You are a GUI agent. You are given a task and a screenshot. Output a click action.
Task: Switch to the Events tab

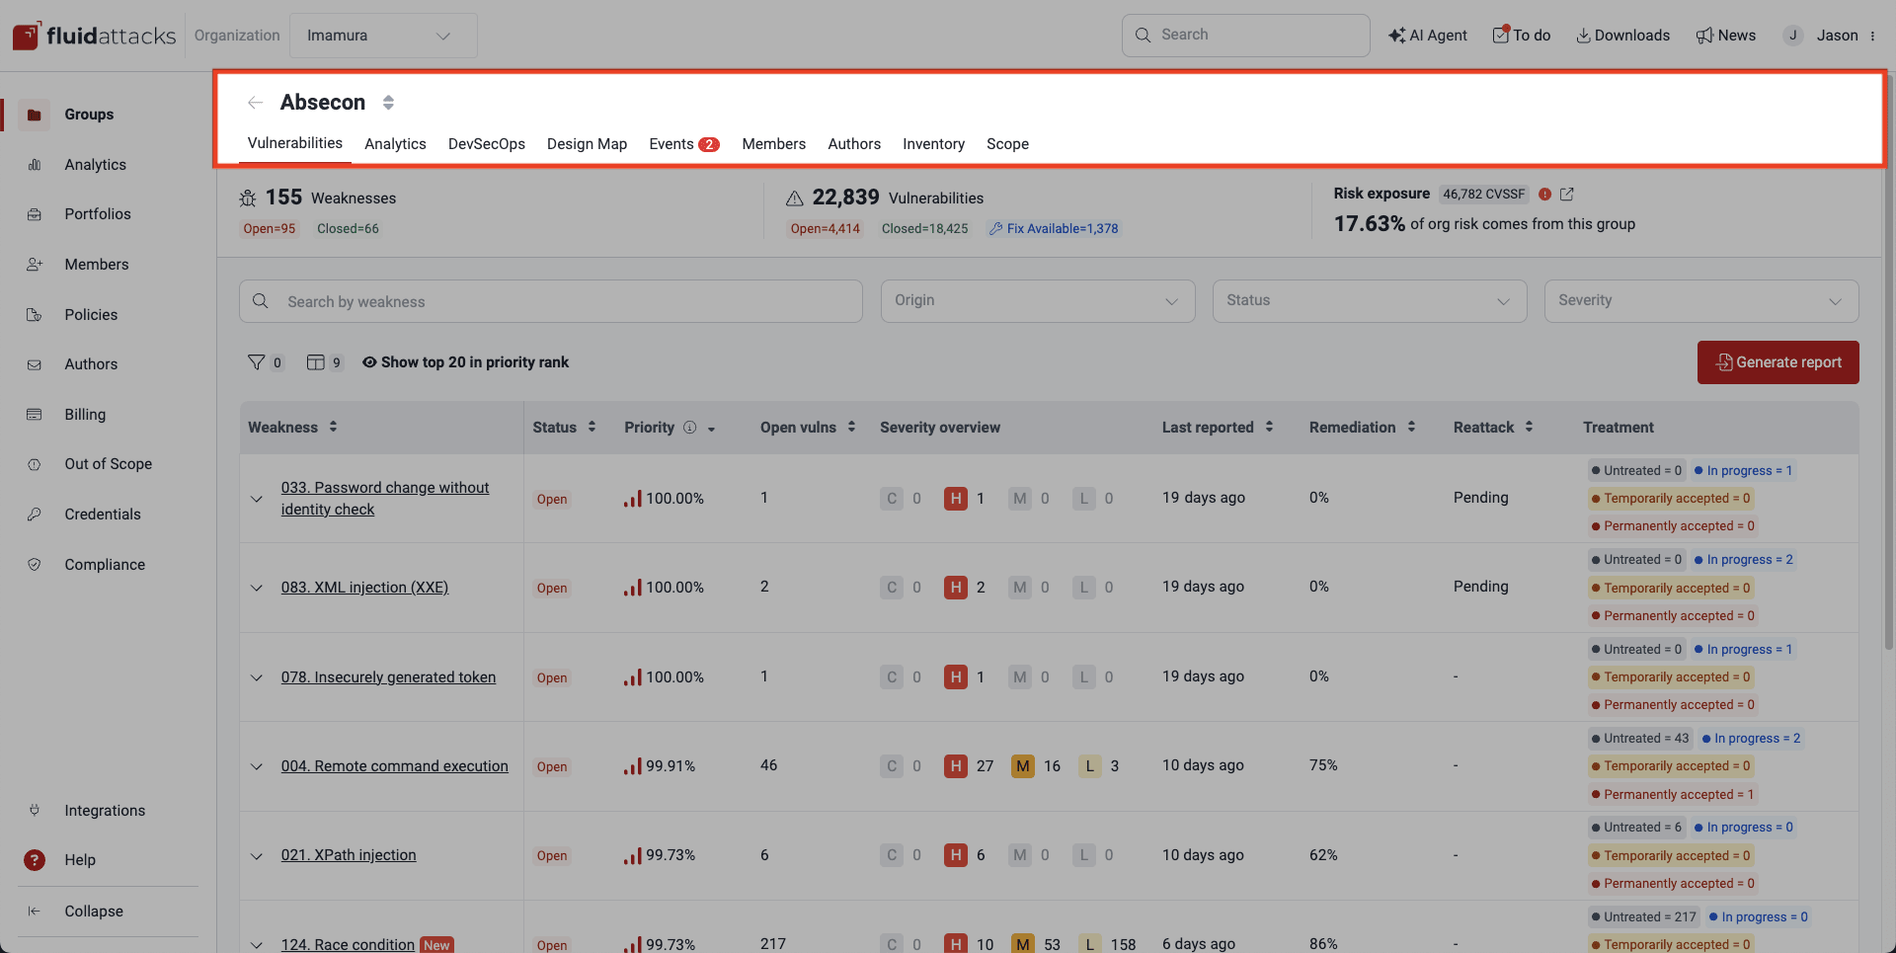click(671, 143)
